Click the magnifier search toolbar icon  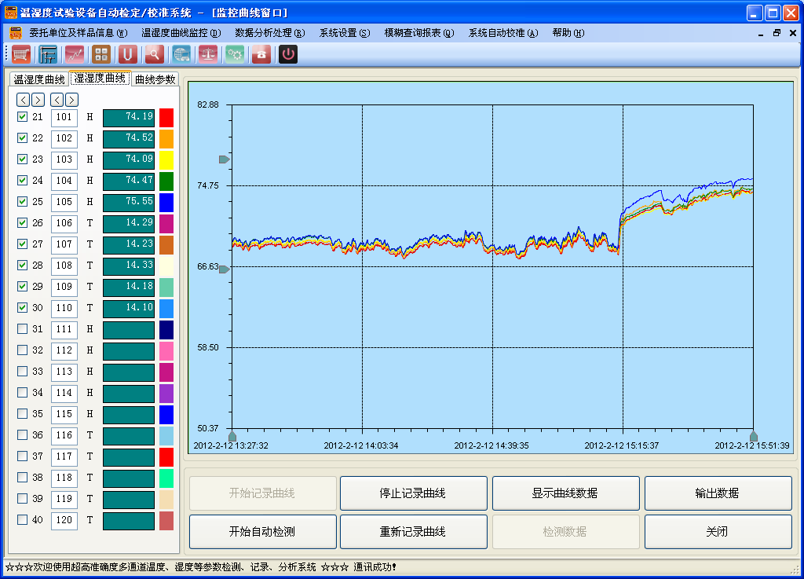[x=154, y=54]
